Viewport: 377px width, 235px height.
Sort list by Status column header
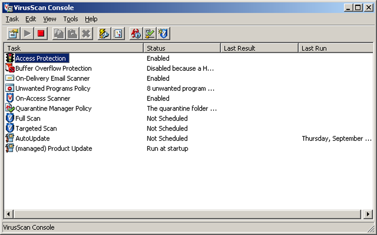(182, 48)
